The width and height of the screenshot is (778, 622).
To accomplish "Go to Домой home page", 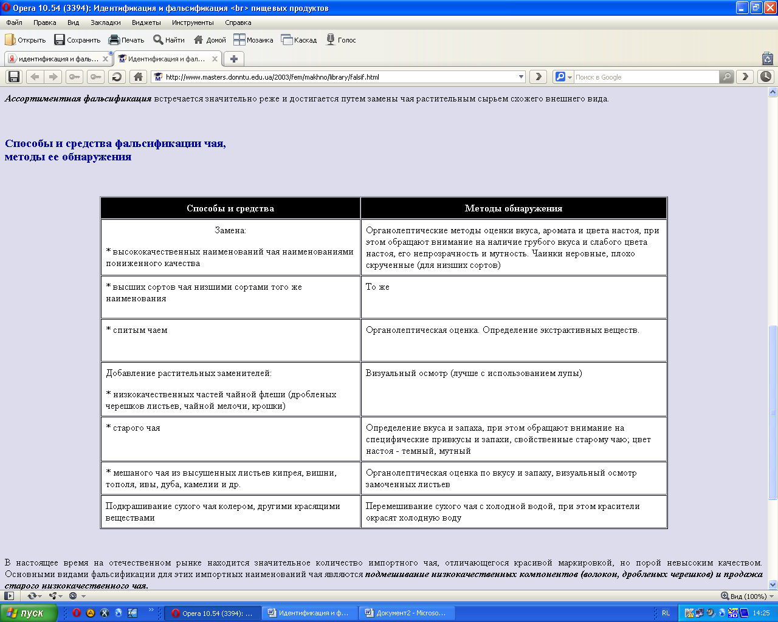I will pos(210,40).
